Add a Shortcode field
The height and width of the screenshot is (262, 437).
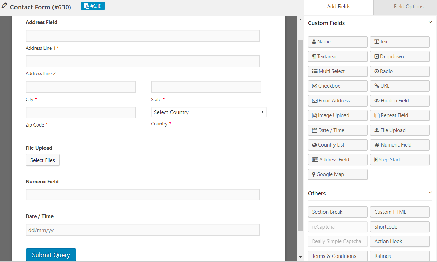click(x=400, y=227)
